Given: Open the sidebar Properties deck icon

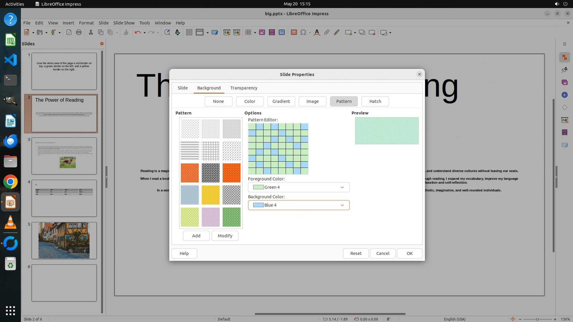Looking at the screenshot, I should click(564, 57).
